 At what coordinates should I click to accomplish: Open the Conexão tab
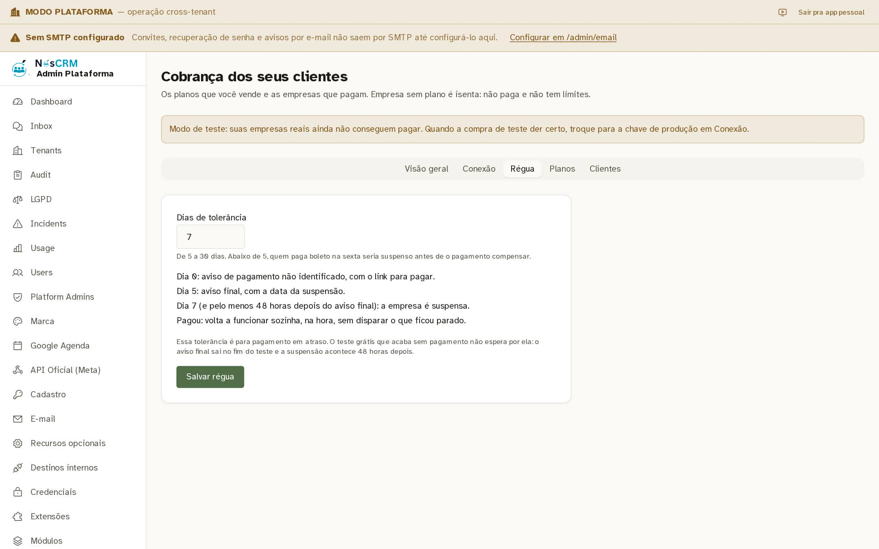[479, 169]
